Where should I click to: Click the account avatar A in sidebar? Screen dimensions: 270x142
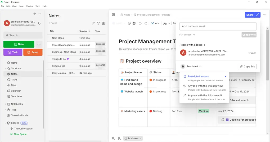7,23
